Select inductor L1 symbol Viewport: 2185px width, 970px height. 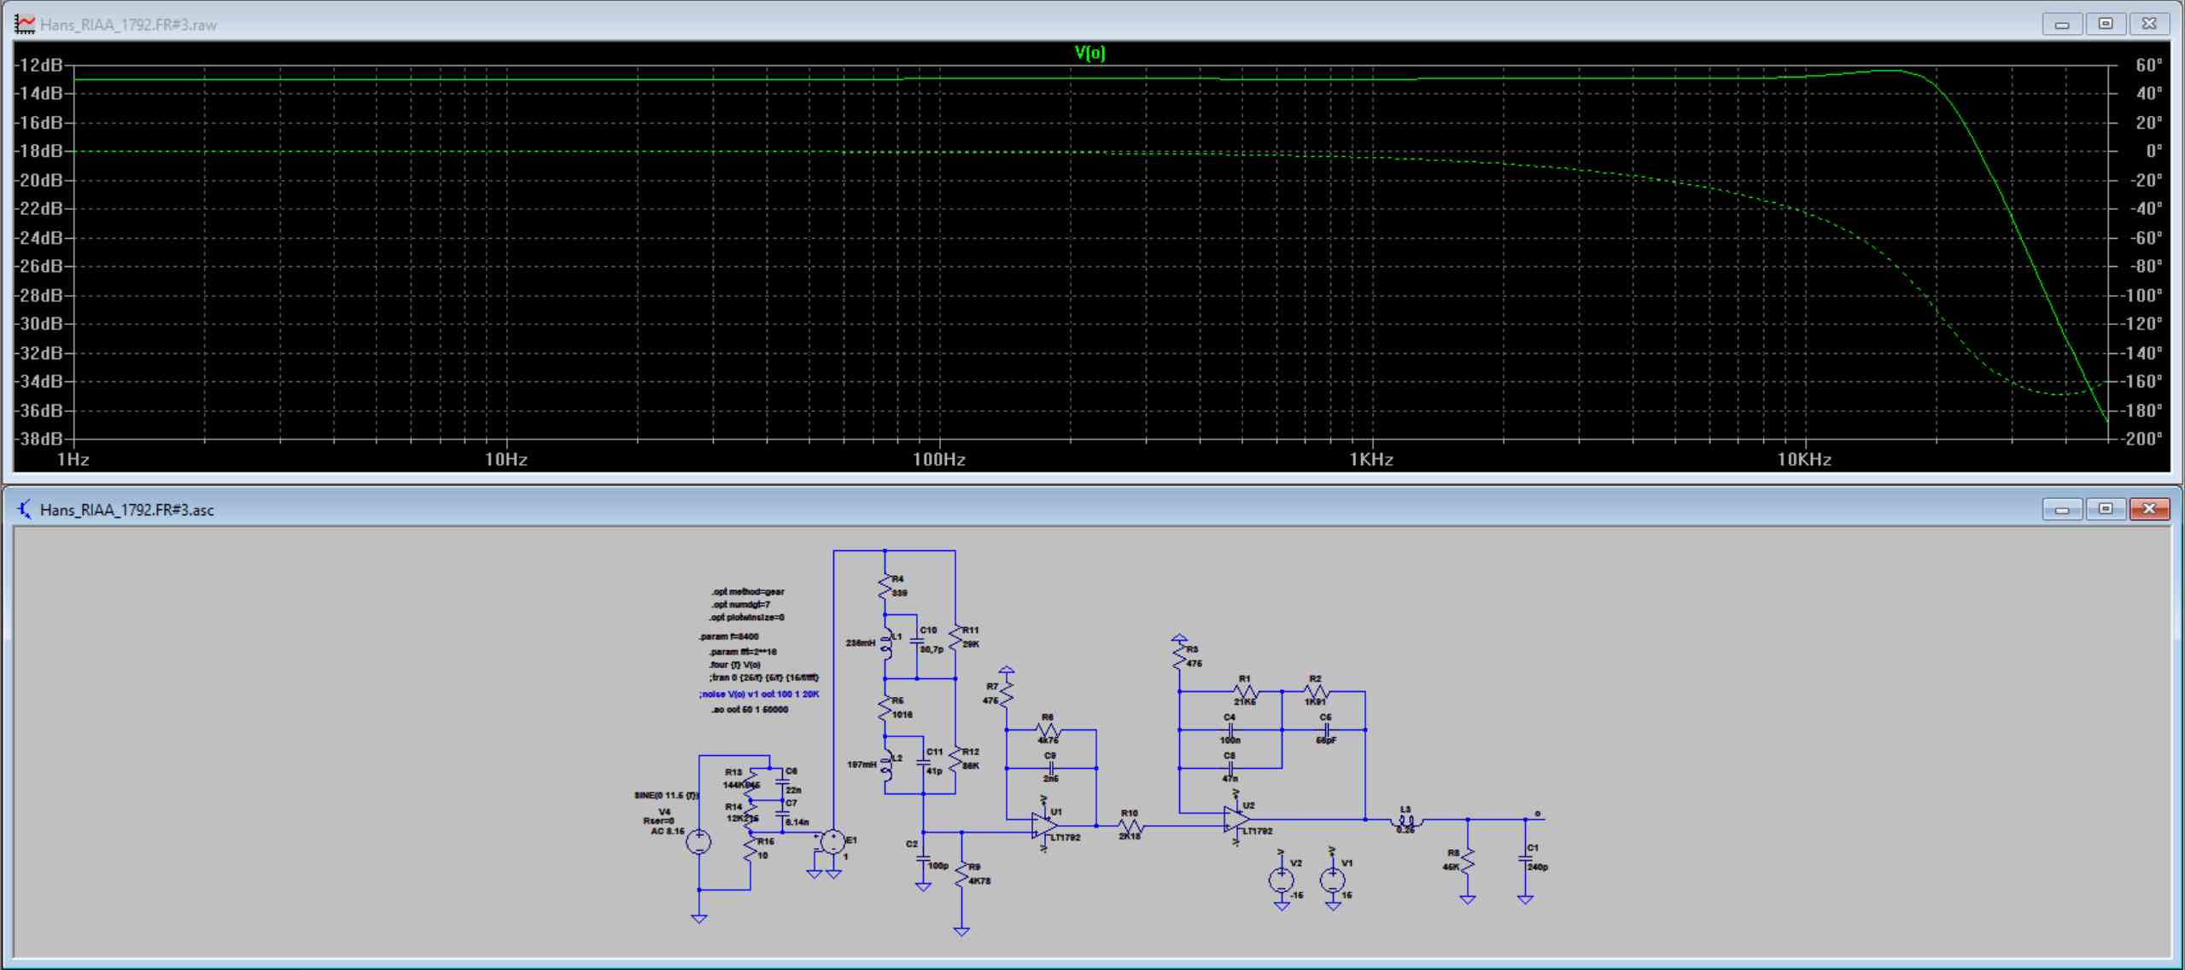[x=887, y=643]
